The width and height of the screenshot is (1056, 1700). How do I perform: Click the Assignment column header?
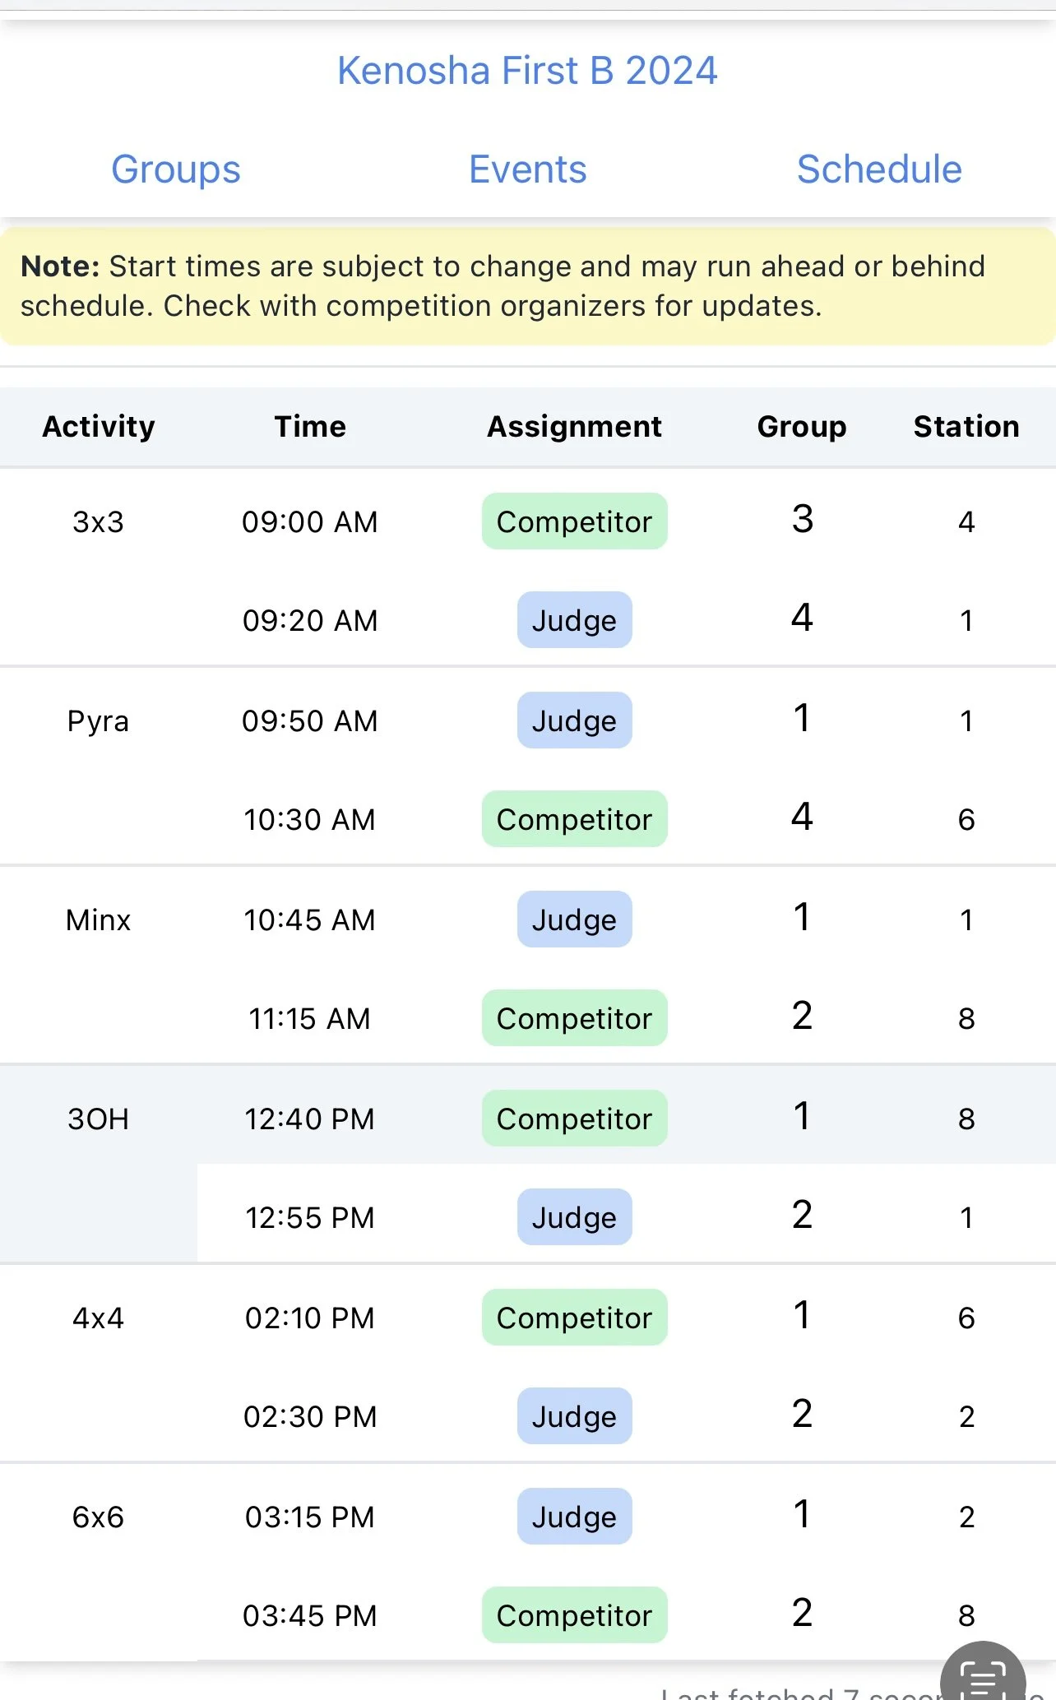(x=574, y=427)
